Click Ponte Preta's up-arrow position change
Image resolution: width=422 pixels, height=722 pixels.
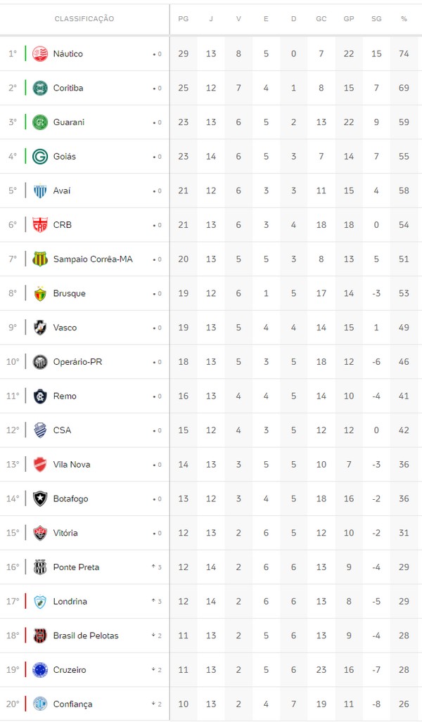156,567
